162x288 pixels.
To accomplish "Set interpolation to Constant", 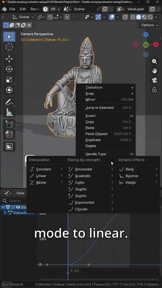I will tap(46, 169).
